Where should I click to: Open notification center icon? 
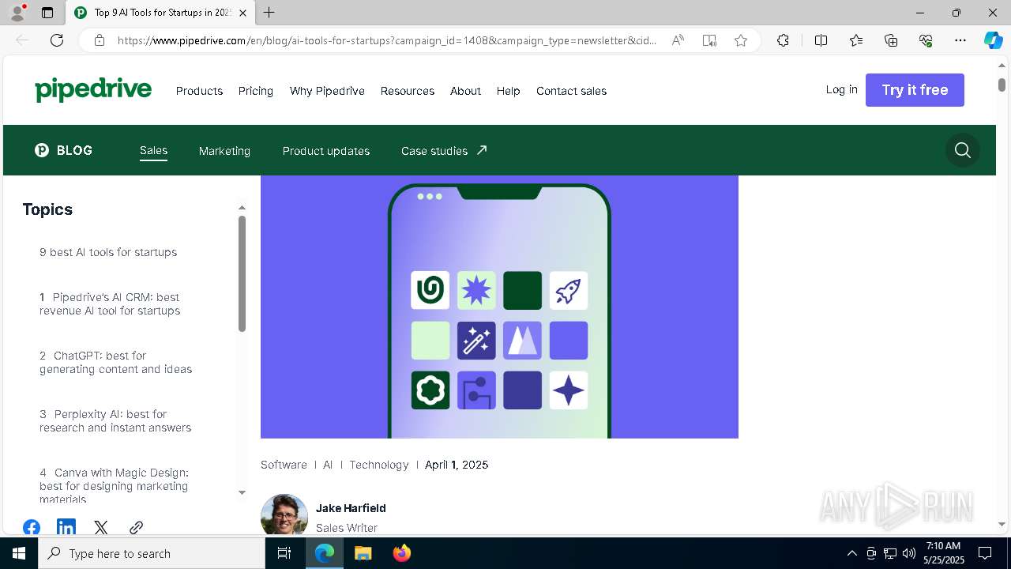click(985, 553)
